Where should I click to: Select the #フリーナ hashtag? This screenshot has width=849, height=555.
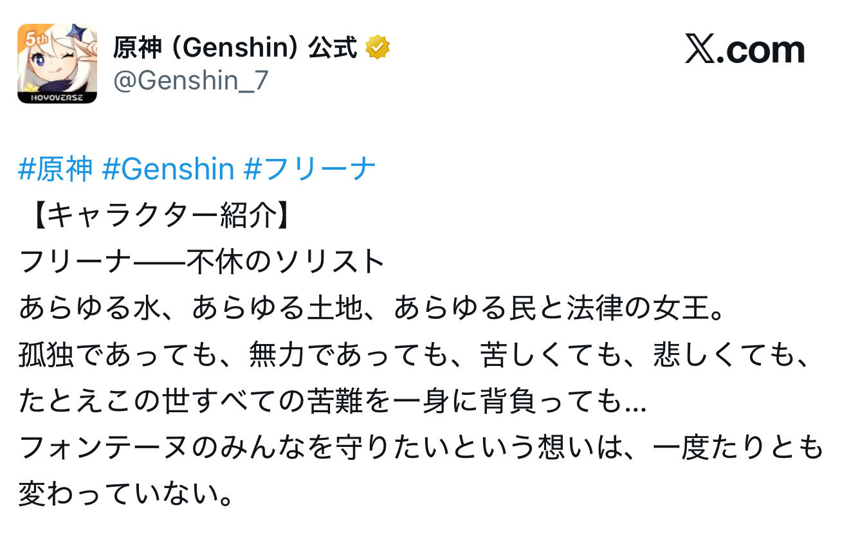click(x=309, y=169)
